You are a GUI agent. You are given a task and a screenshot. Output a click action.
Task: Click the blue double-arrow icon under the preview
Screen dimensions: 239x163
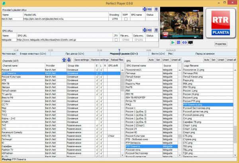[x=184, y=42]
